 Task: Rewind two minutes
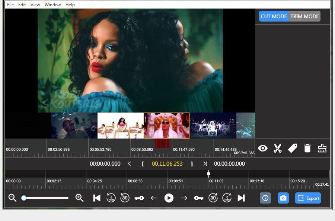[x=111, y=198]
